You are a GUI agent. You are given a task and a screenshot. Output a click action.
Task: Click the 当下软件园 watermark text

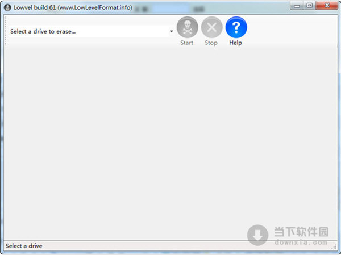coord(300,231)
